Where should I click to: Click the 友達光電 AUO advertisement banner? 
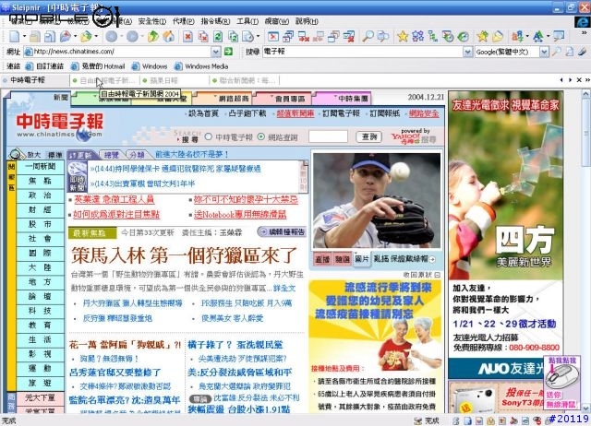point(505,235)
